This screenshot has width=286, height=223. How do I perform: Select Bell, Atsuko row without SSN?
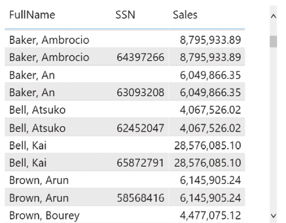point(125,110)
